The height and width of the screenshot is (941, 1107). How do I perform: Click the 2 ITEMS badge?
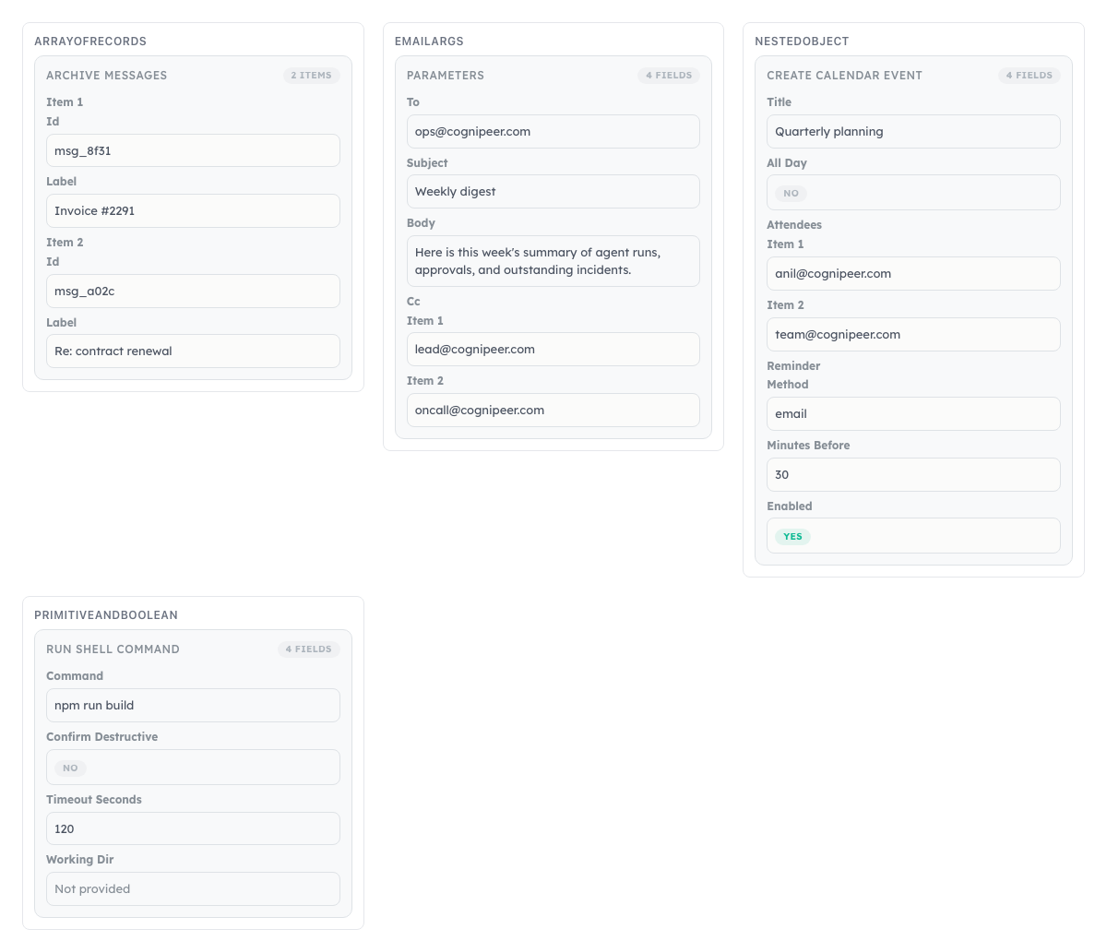(x=312, y=76)
